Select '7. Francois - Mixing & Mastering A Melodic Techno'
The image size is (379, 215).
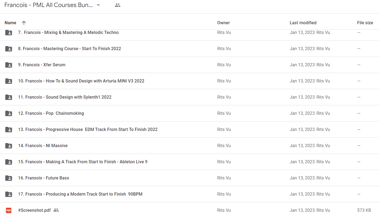(68, 32)
